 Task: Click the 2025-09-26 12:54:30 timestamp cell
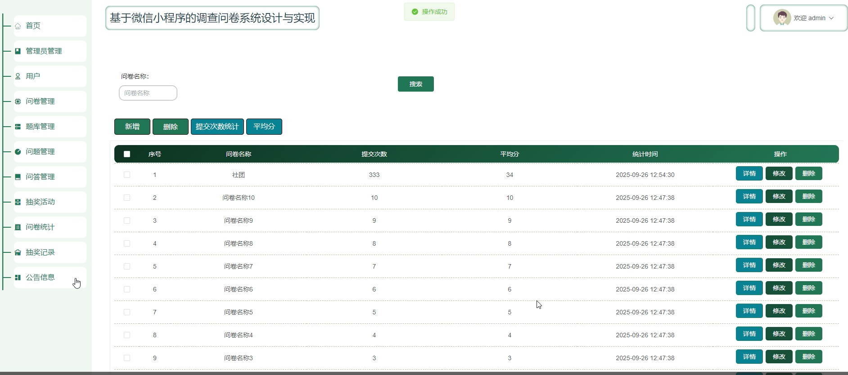click(645, 175)
